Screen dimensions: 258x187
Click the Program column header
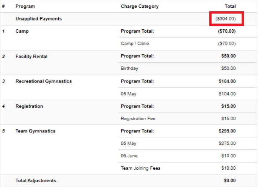click(x=25, y=7)
